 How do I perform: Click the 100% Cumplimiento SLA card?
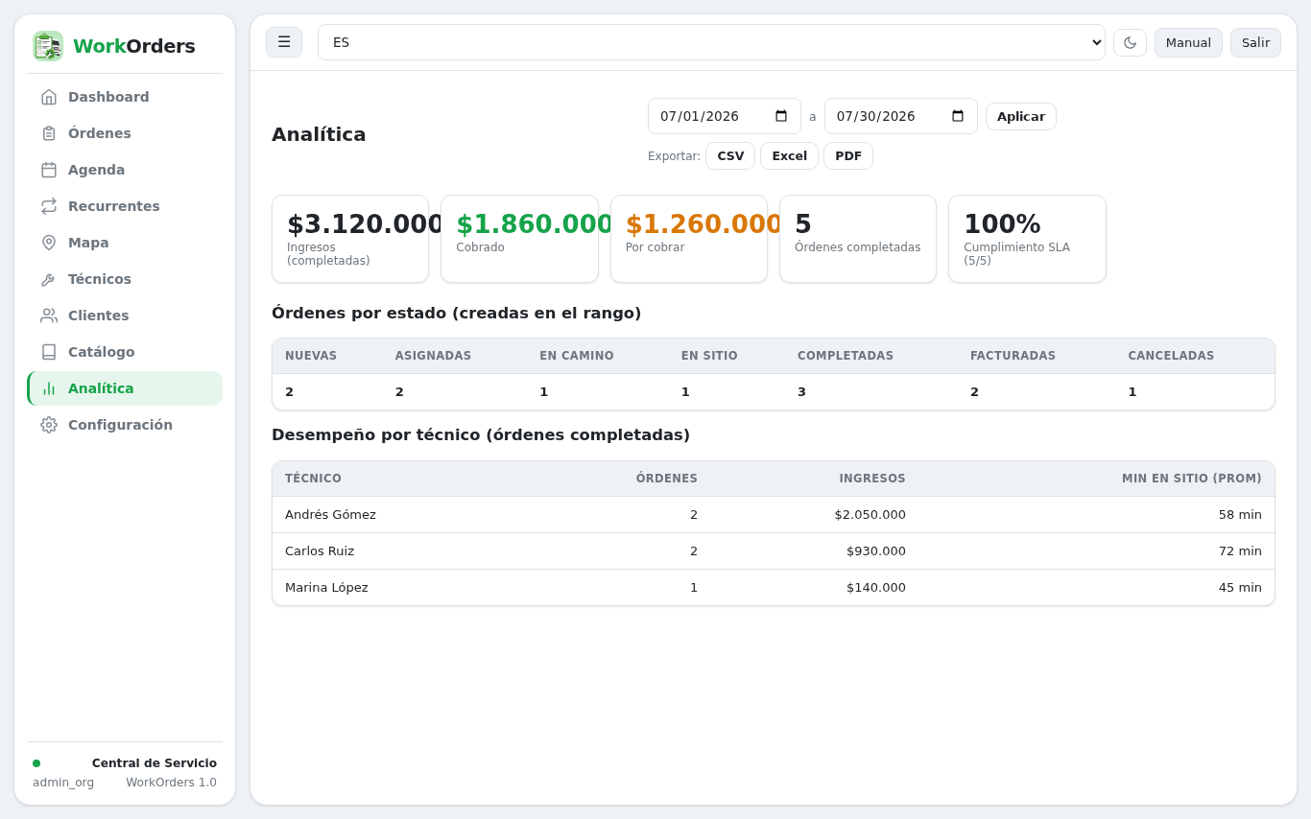1027,239
